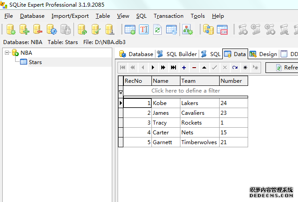Click the remove database icon with minus
Screen dimensions: 298x202
pyautogui.click(x=37, y=29)
